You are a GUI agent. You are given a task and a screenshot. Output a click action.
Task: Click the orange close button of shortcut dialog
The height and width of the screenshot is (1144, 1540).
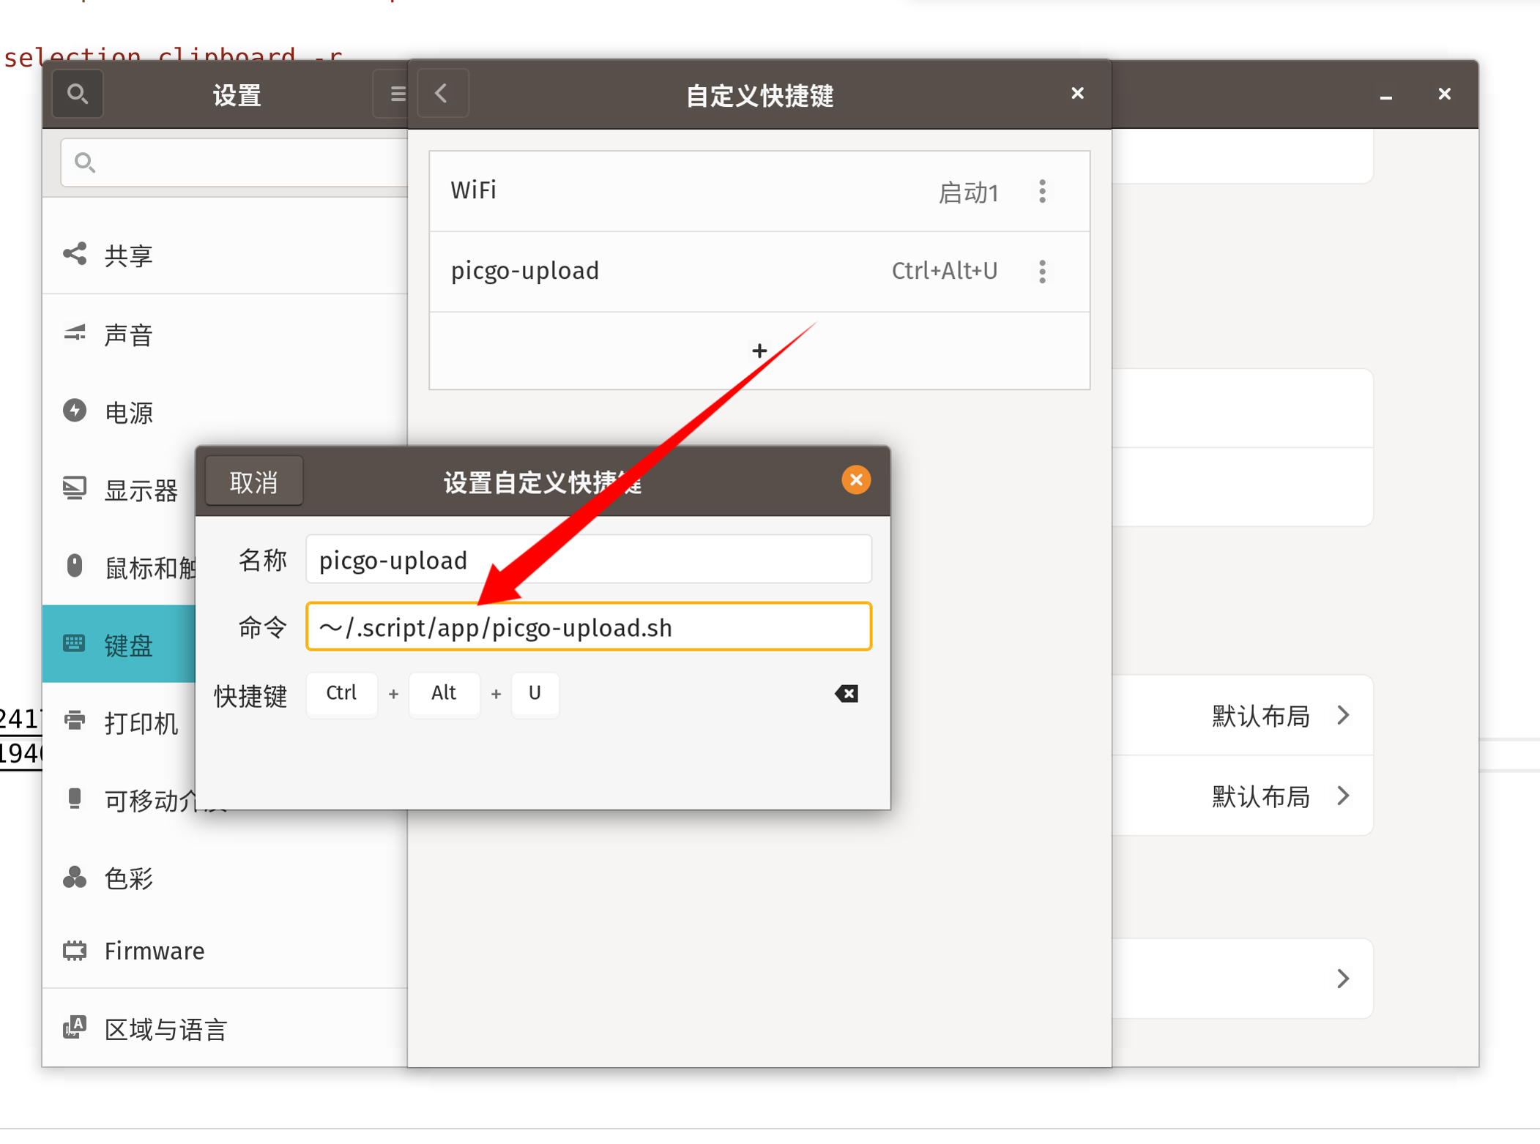[x=856, y=480]
